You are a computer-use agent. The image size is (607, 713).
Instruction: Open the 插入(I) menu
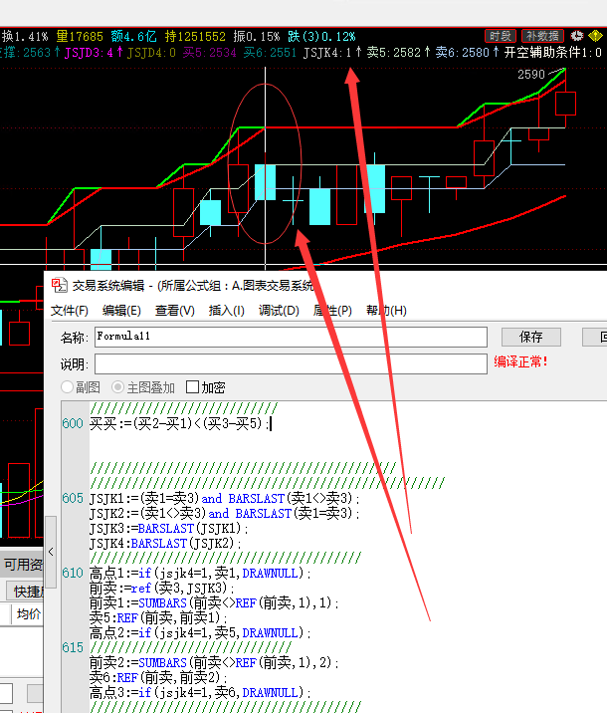(x=226, y=311)
